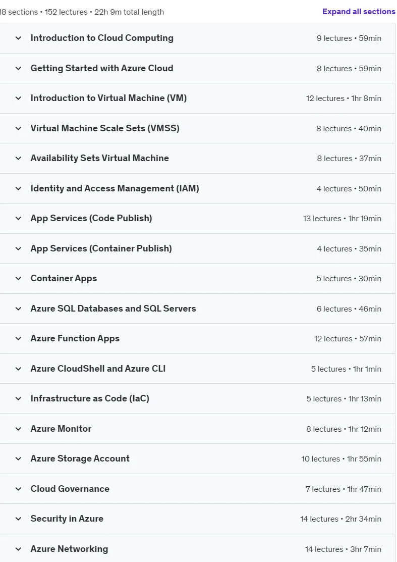Expand chevron next to Azure Function Apps
Viewport: 397px width, 562px height.
[x=18, y=338]
